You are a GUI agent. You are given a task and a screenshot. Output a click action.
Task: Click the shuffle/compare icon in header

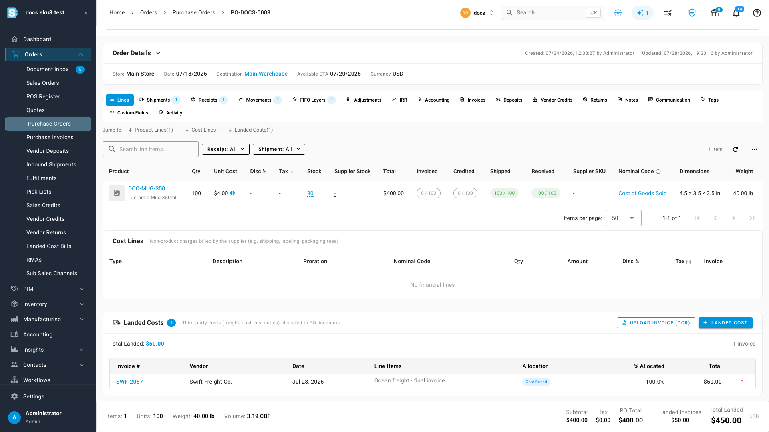tap(668, 13)
